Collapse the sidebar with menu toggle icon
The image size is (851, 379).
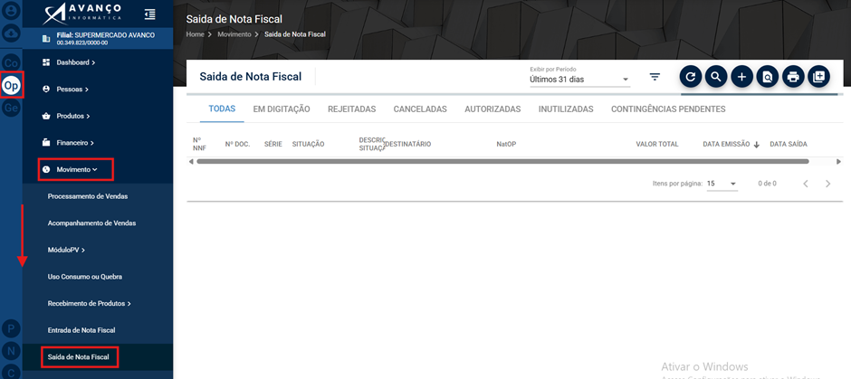(x=149, y=14)
